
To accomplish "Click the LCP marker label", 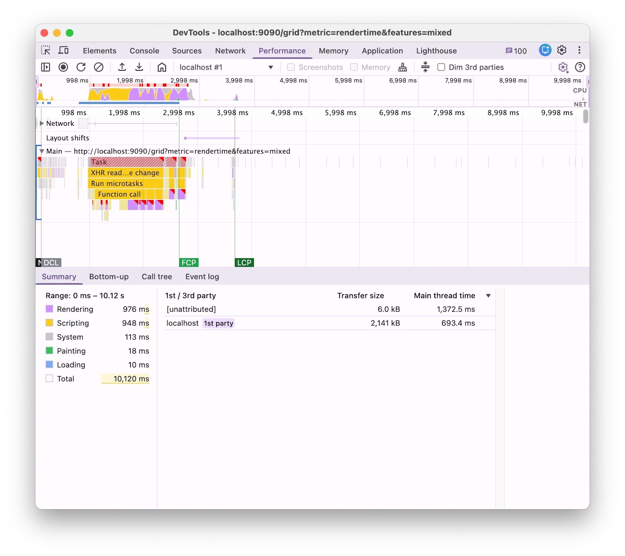I will 244,263.
